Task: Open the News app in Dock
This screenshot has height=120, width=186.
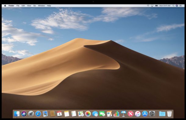Action: (x=131, y=114)
